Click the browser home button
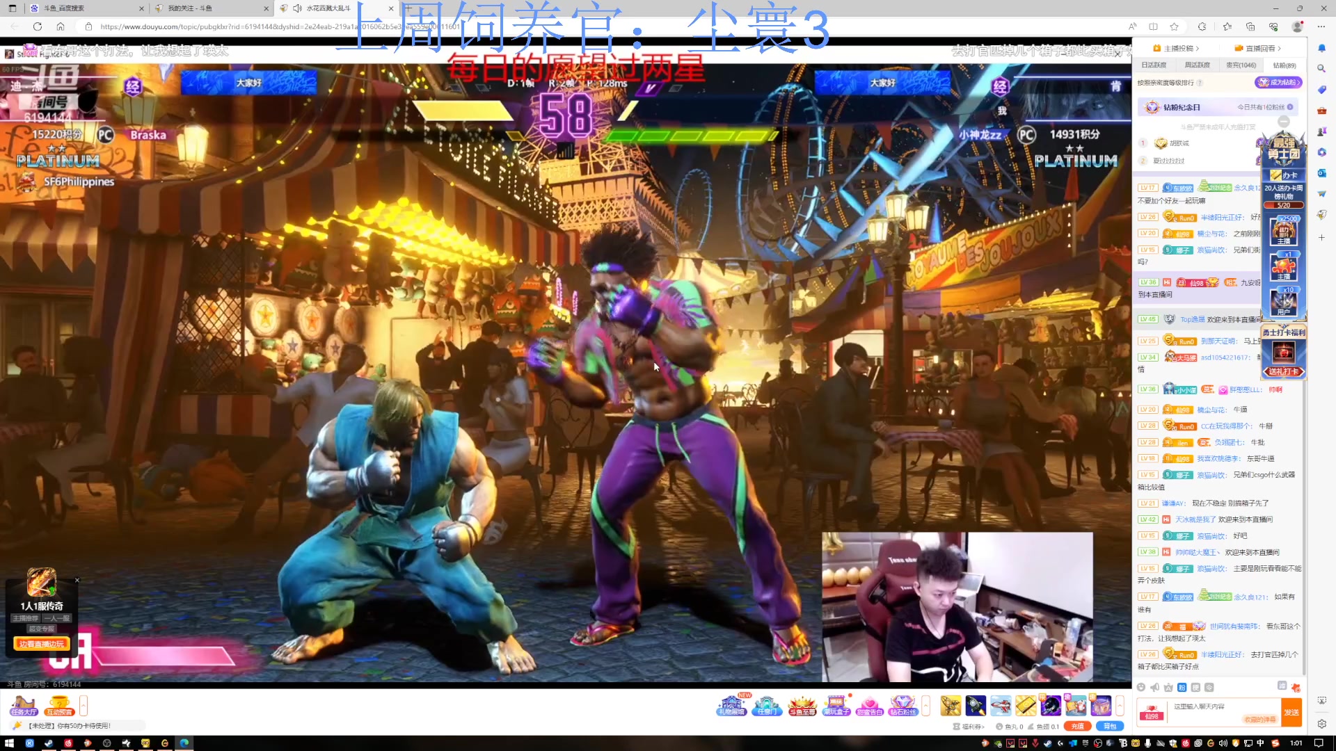 (61, 26)
